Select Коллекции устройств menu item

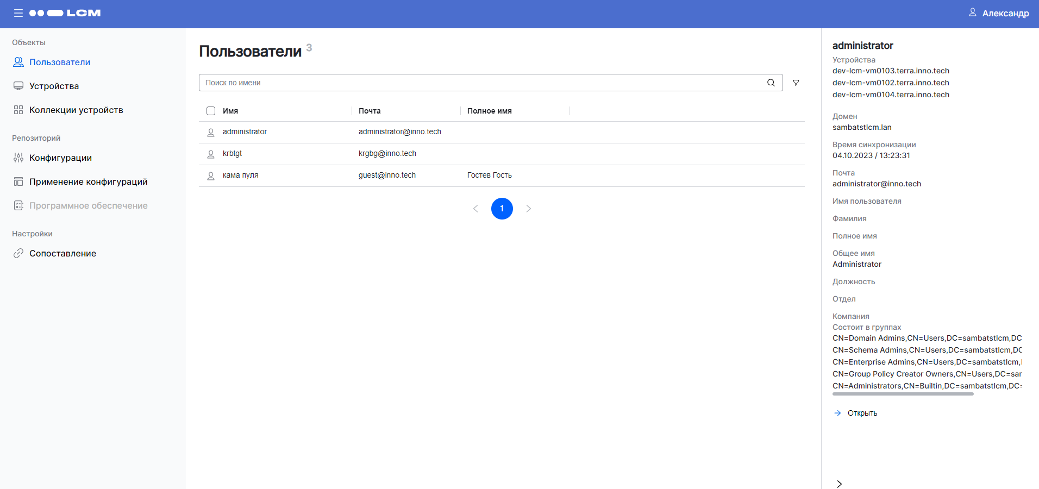pos(76,110)
